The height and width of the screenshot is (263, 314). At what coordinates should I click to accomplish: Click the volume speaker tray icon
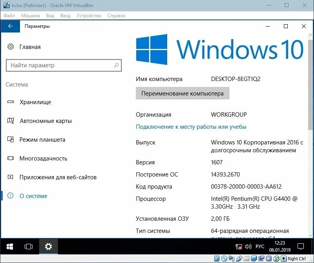pyautogui.click(x=248, y=247)
